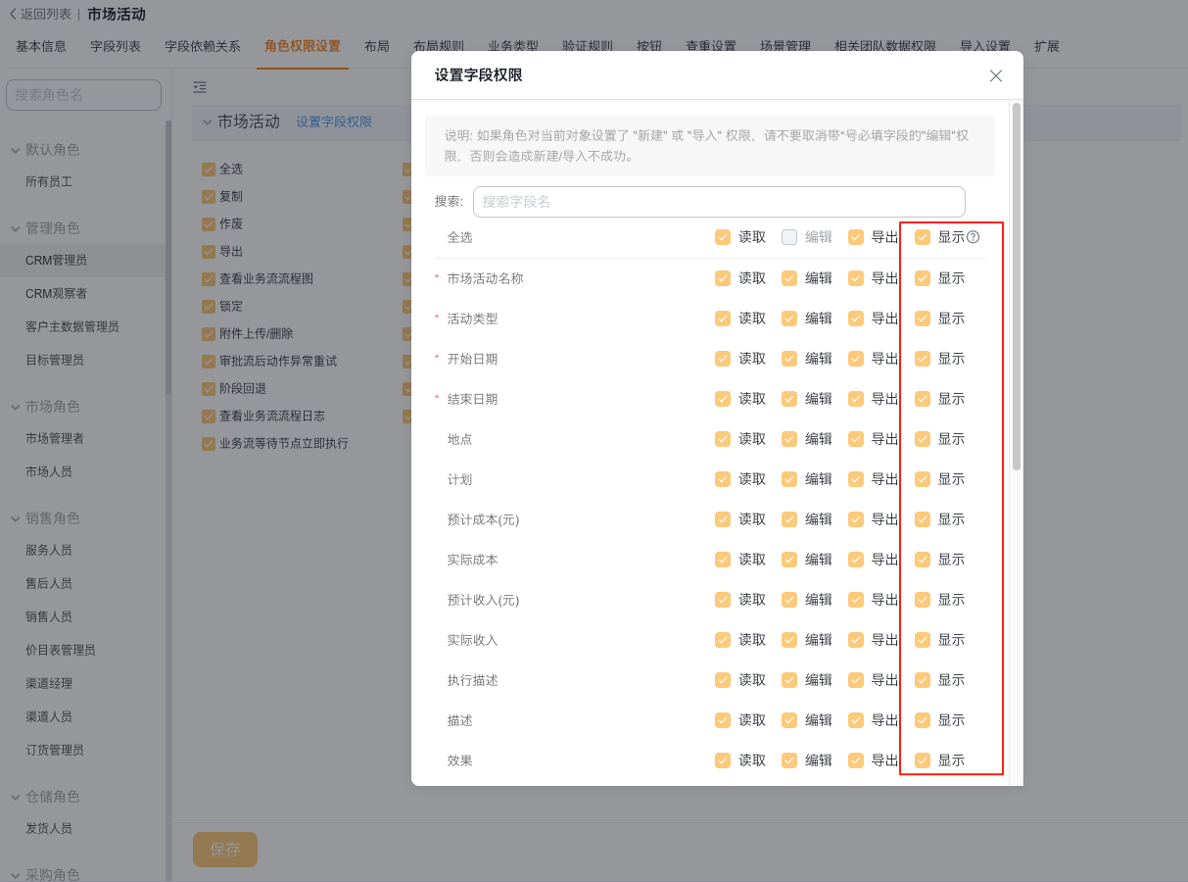This screenshot has height=882, width=1188.
Task: Switch to 字段列表 tab
Action: pos(116,47)
